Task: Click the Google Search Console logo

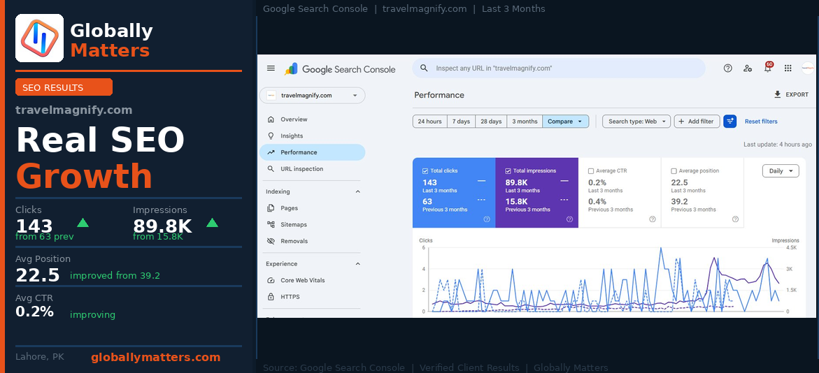Action: 340,69
